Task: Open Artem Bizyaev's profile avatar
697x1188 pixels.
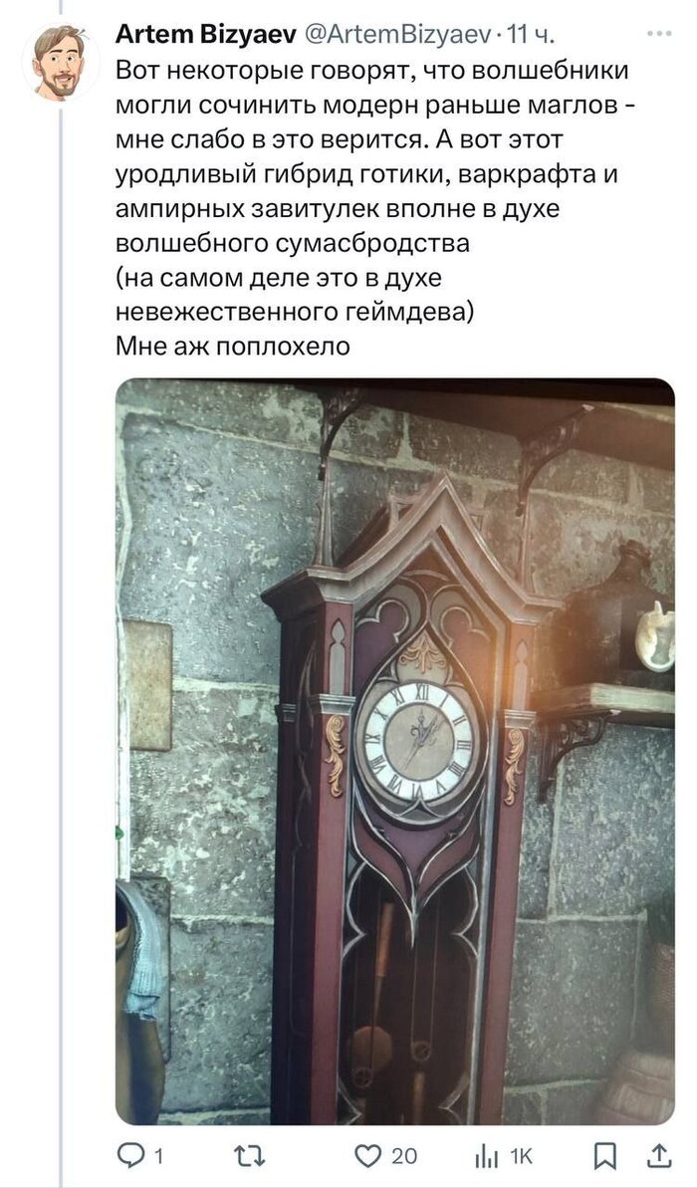Action: point(59,62)
